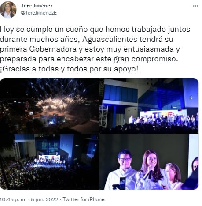Click the word 'Gobernadora' in the tweet
This screenshot has height=206, width=202.
(x=53, y=49)
